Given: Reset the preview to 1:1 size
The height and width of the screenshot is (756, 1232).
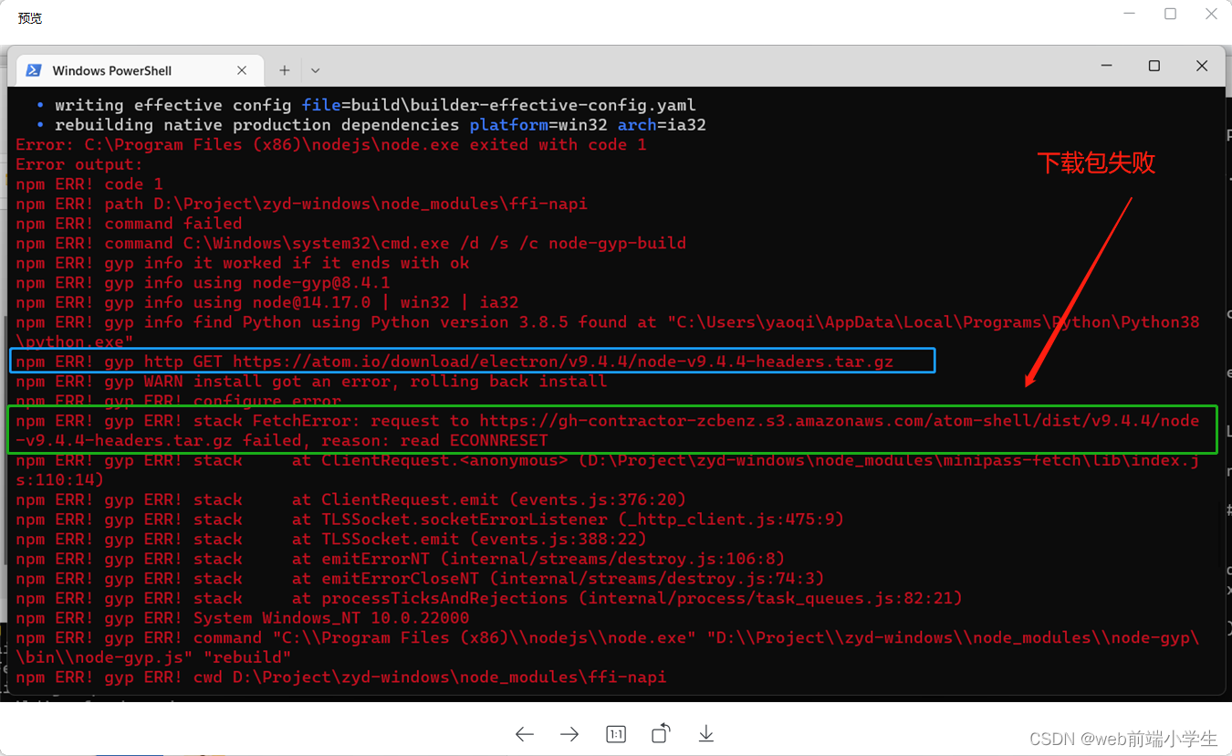Looking at the screenshot, I should (616, 734).
